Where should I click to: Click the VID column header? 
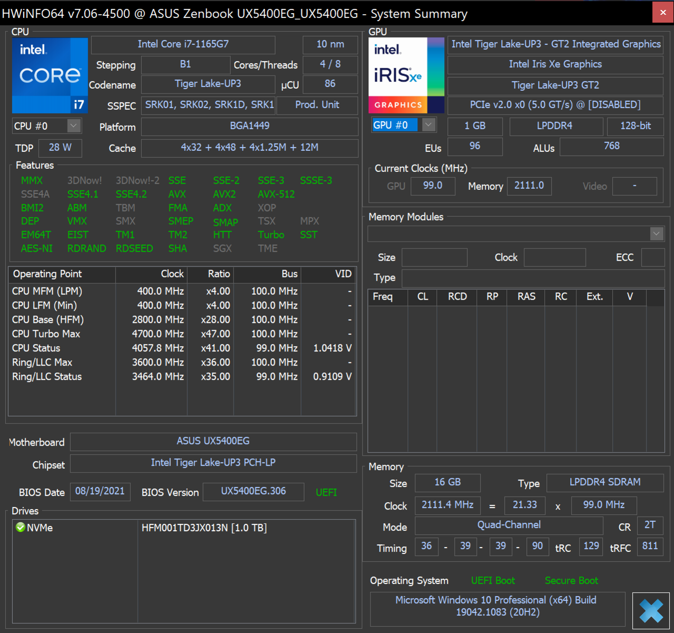(329, 274)
